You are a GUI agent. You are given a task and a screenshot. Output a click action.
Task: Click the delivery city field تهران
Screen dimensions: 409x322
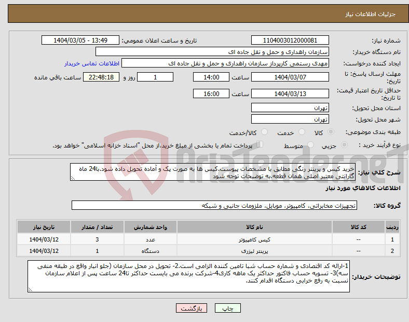click(290, 119)
